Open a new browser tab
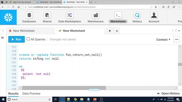The height and width of the screenshot is (102, 182). (91, 2)
